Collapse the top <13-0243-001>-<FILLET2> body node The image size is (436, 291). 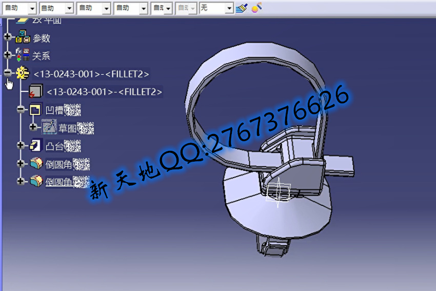click(x=7, y=73)
